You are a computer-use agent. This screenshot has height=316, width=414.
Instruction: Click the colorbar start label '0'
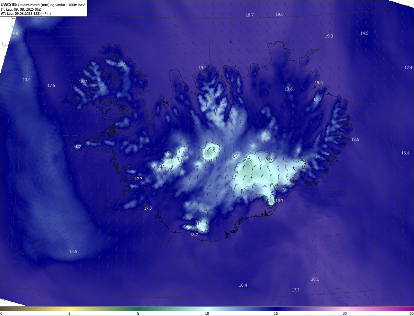pyautogui.click(x=1, y=313)
